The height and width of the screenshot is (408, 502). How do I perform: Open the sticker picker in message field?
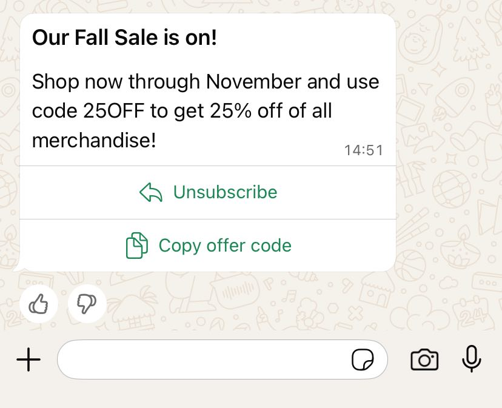(x=363, y=360)
